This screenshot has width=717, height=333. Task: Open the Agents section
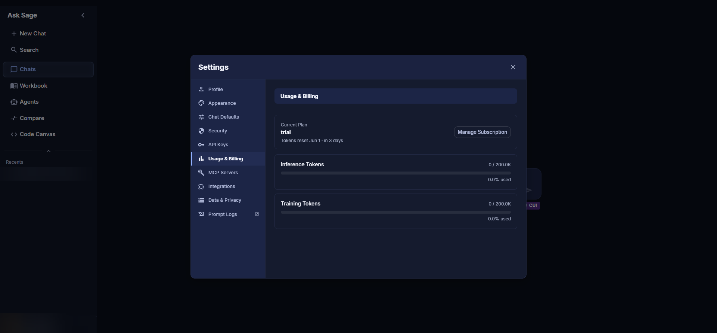point(48,102)
